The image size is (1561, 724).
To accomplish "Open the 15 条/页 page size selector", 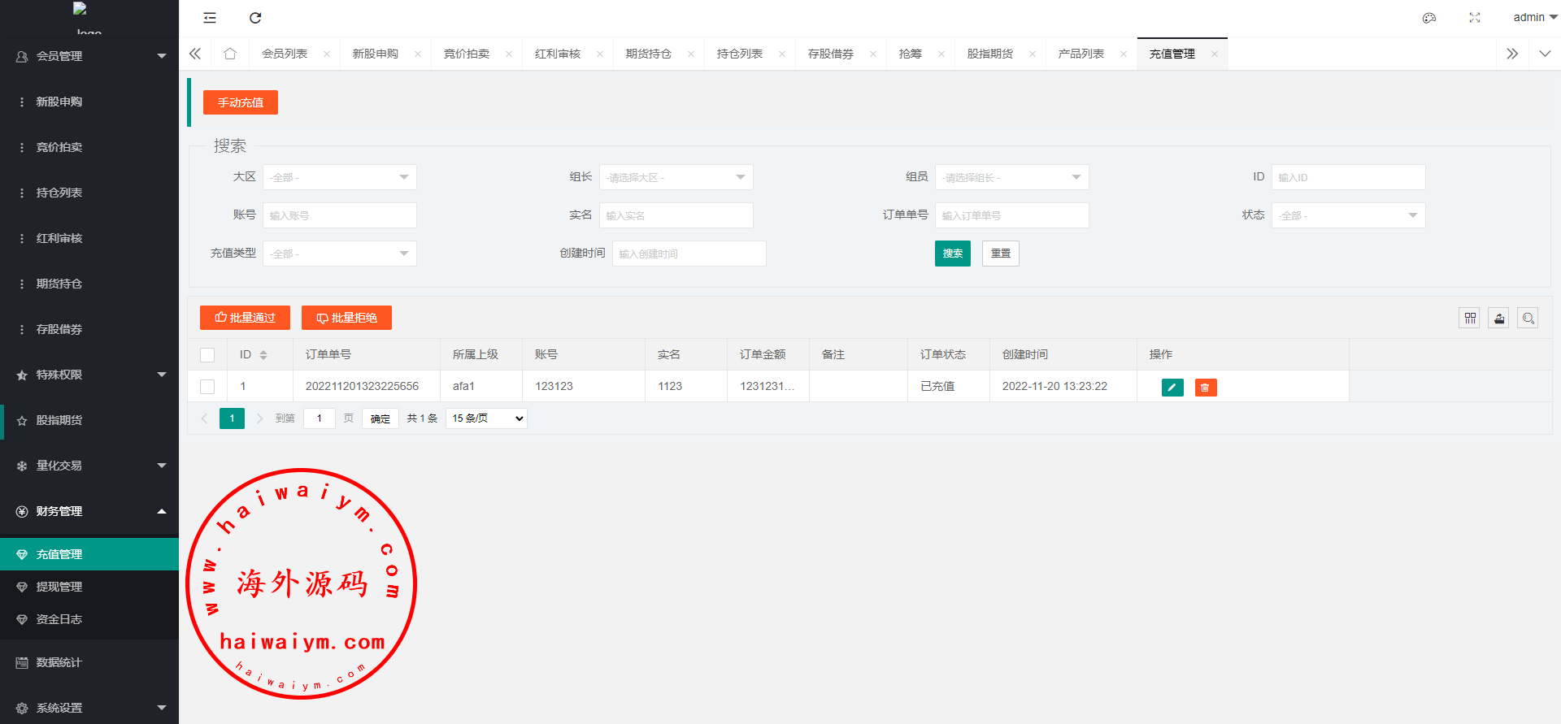I will tap(486, 418).
